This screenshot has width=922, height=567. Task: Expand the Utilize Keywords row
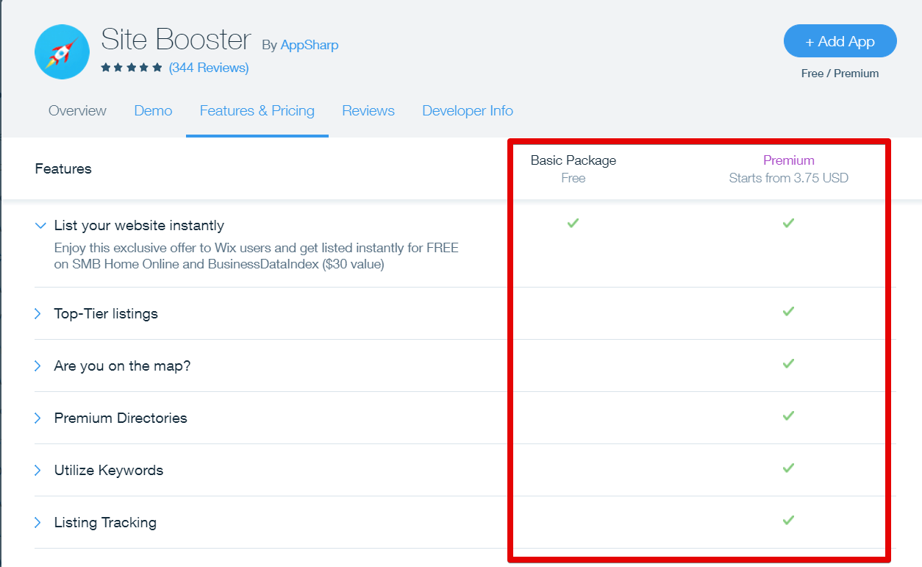37,471
